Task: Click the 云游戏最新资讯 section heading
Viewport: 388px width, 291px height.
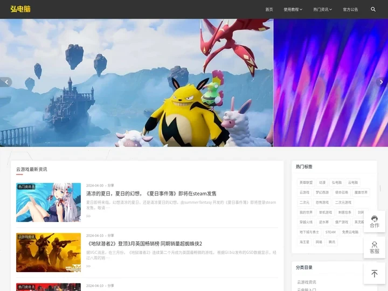Action: click(32, 169)
